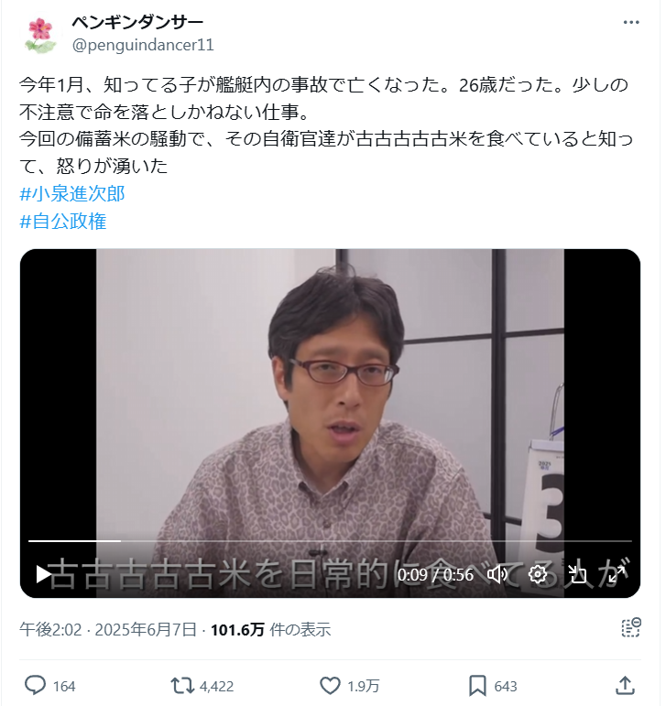The height and width of the screenshot is (706, 666).
Task: Open the reader-mode icon beside view count
Action: click(631, 627)
